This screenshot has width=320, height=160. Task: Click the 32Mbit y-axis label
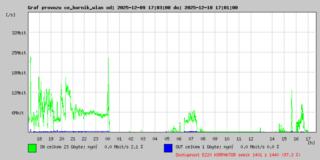pos(19,33)
